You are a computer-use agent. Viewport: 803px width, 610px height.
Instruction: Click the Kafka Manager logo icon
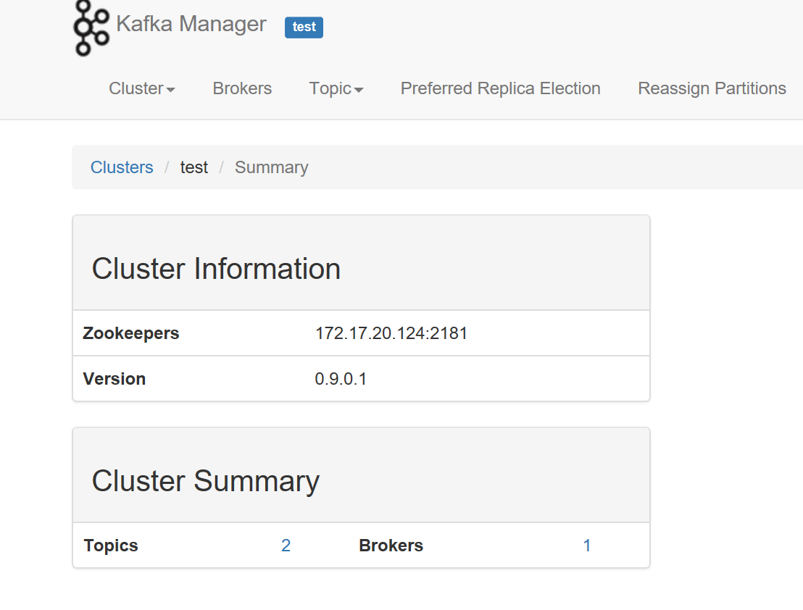point(91,28)
